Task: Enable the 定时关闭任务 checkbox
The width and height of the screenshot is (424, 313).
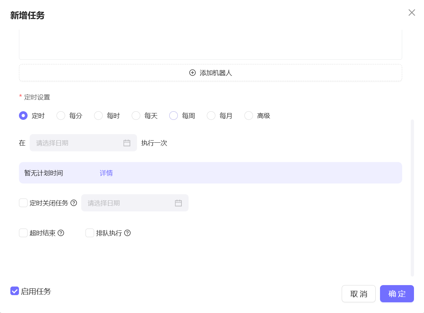Action: click(23, 203)
